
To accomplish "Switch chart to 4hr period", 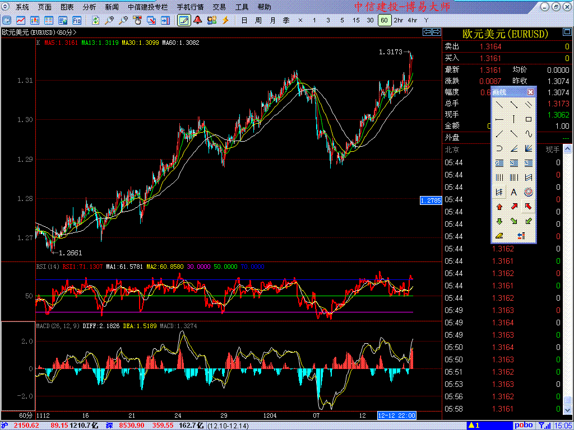I will click(412, 20).
